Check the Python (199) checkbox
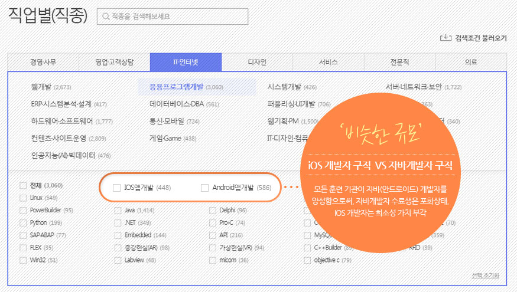Screen dimensions: 517x292 click(23, 223)
